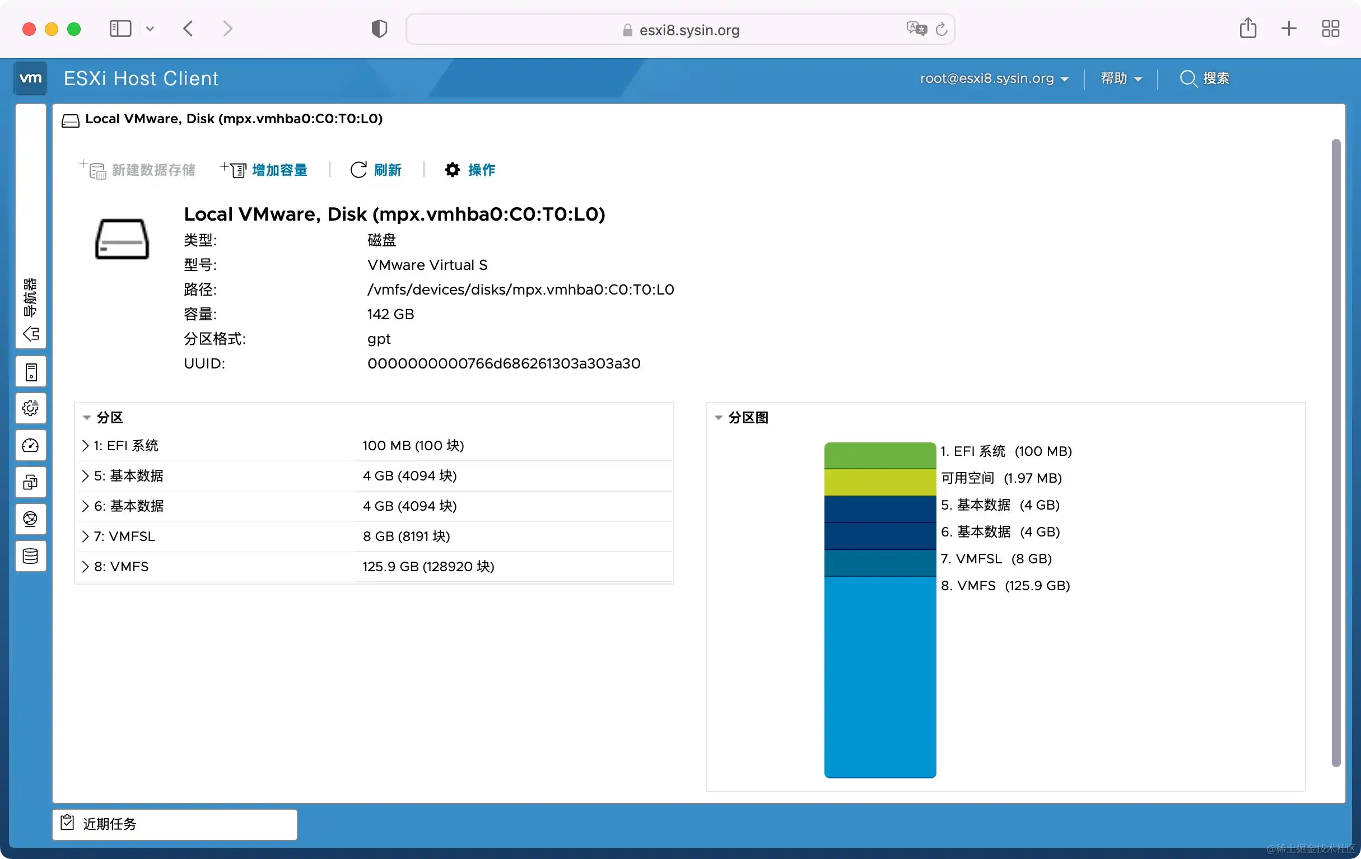This screenshot has height=859, width=1361.
Task: Toggle the page translation icon in address bar
Action: pyautogui.click(x=916, y=29)
